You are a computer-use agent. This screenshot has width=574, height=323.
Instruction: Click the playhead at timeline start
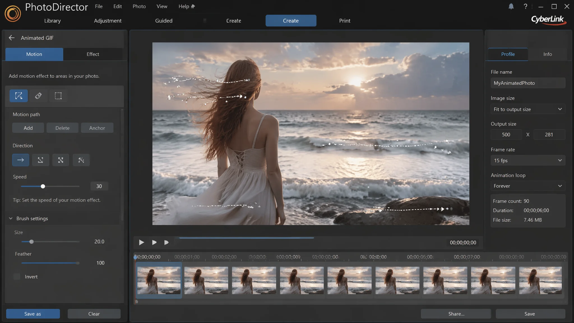click(135, 257)
